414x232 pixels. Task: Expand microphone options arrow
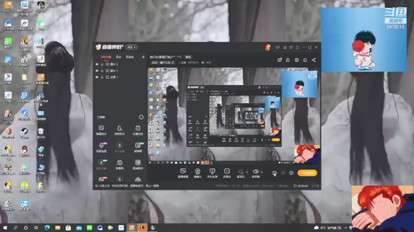(247, 172)
